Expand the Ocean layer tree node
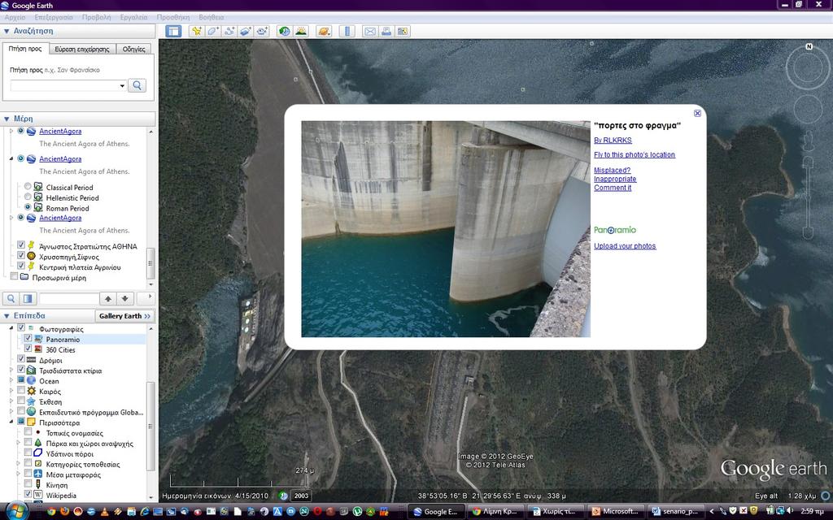Screen dimensions: 833x520 pos(11,380)
